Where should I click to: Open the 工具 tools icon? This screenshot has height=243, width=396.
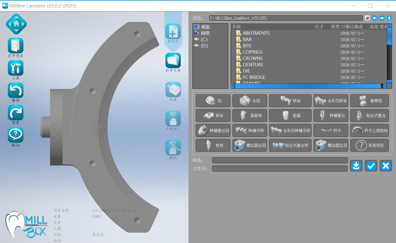coord(16,68)
